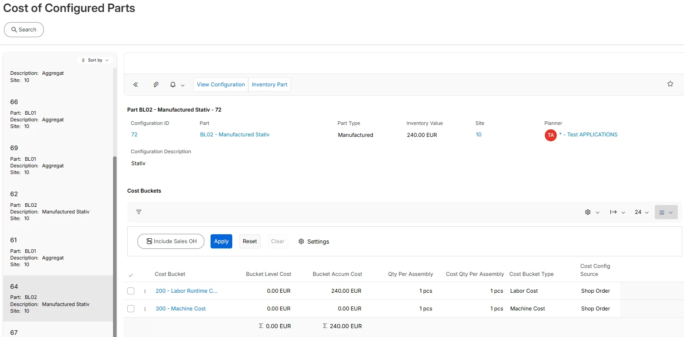Check the box for the 200 - Labor Runtime row
Image resolution: width=684 pixels, height=337 pixels.
[131, 291]
